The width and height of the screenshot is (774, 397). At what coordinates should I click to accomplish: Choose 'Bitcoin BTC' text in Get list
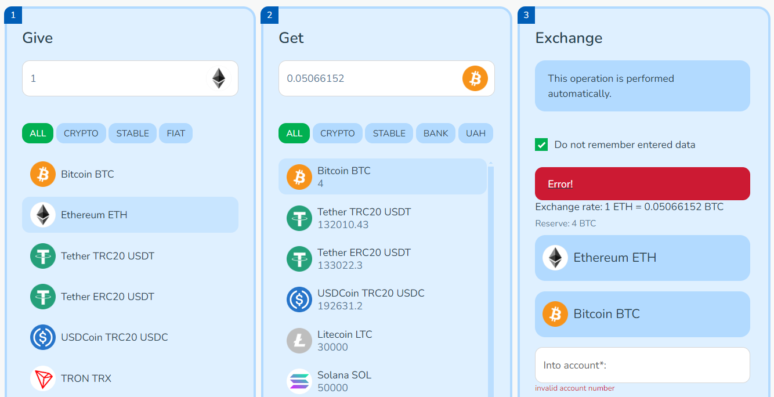[x=344, y=171]
